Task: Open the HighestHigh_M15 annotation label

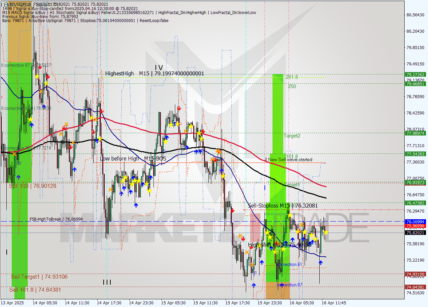Action: tap(154, 74)
